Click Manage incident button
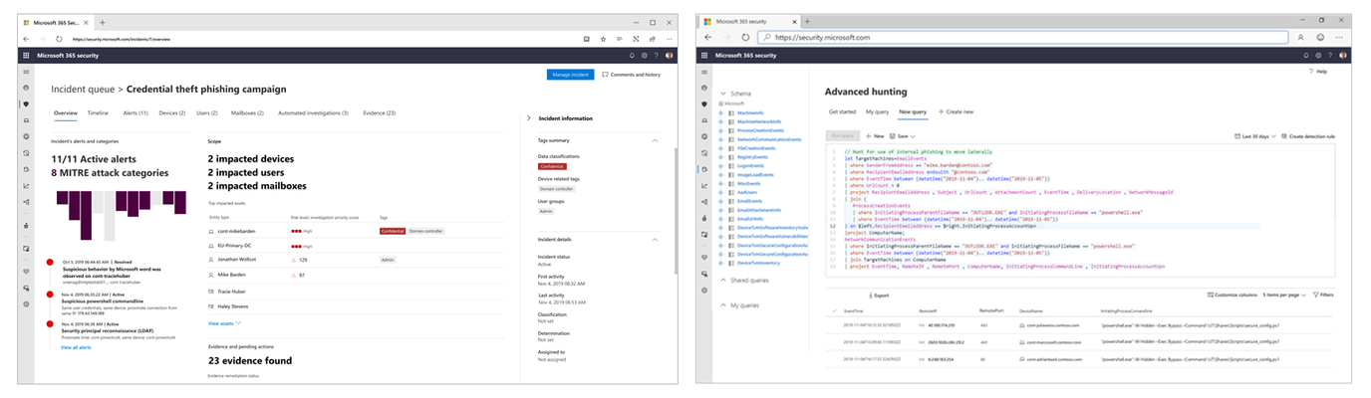The height and width of the screenshot is (398, 1371). click(x=570, y=75)
